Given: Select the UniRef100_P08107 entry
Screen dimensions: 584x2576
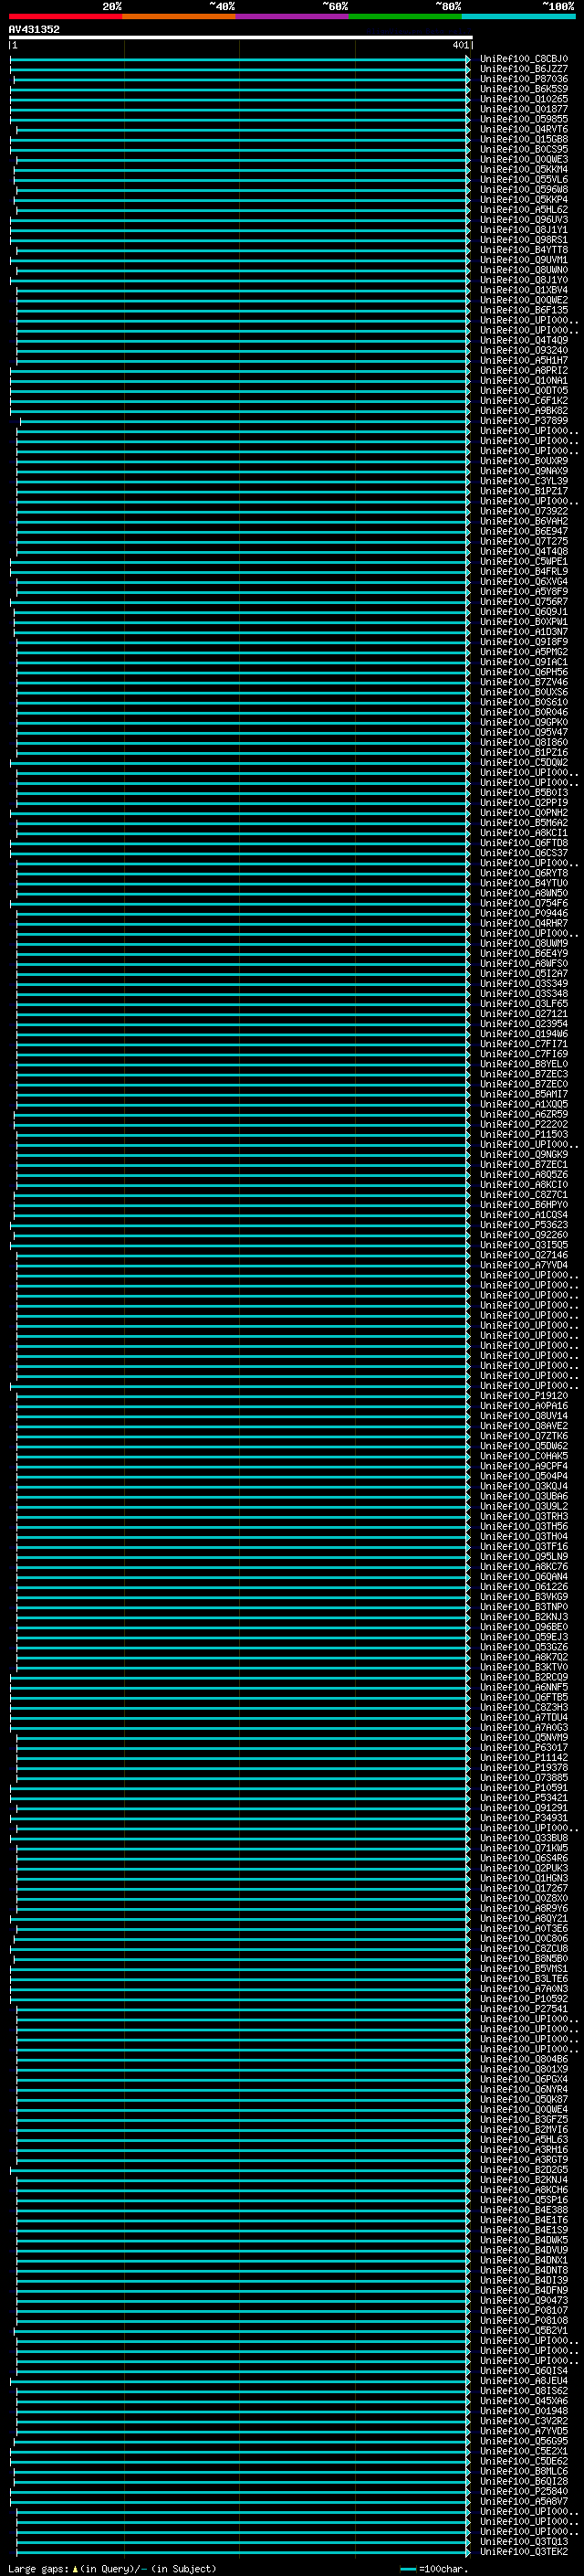Looking at the screenshot, I should tap(523, 2310).
